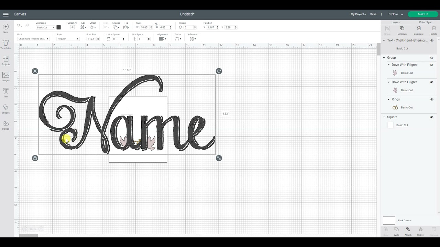Click the Width size field

click(144, 27)
